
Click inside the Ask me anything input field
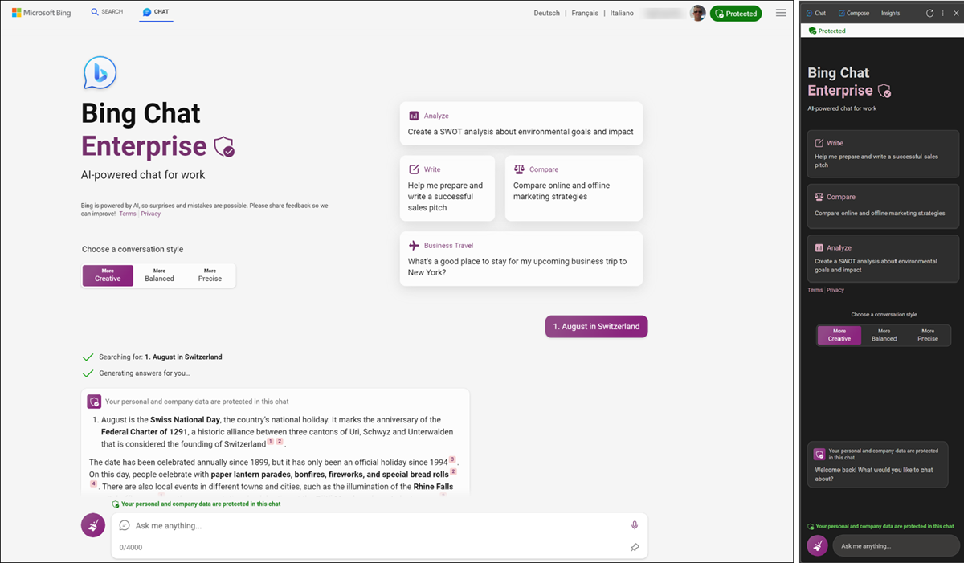(x=321, y=524)
